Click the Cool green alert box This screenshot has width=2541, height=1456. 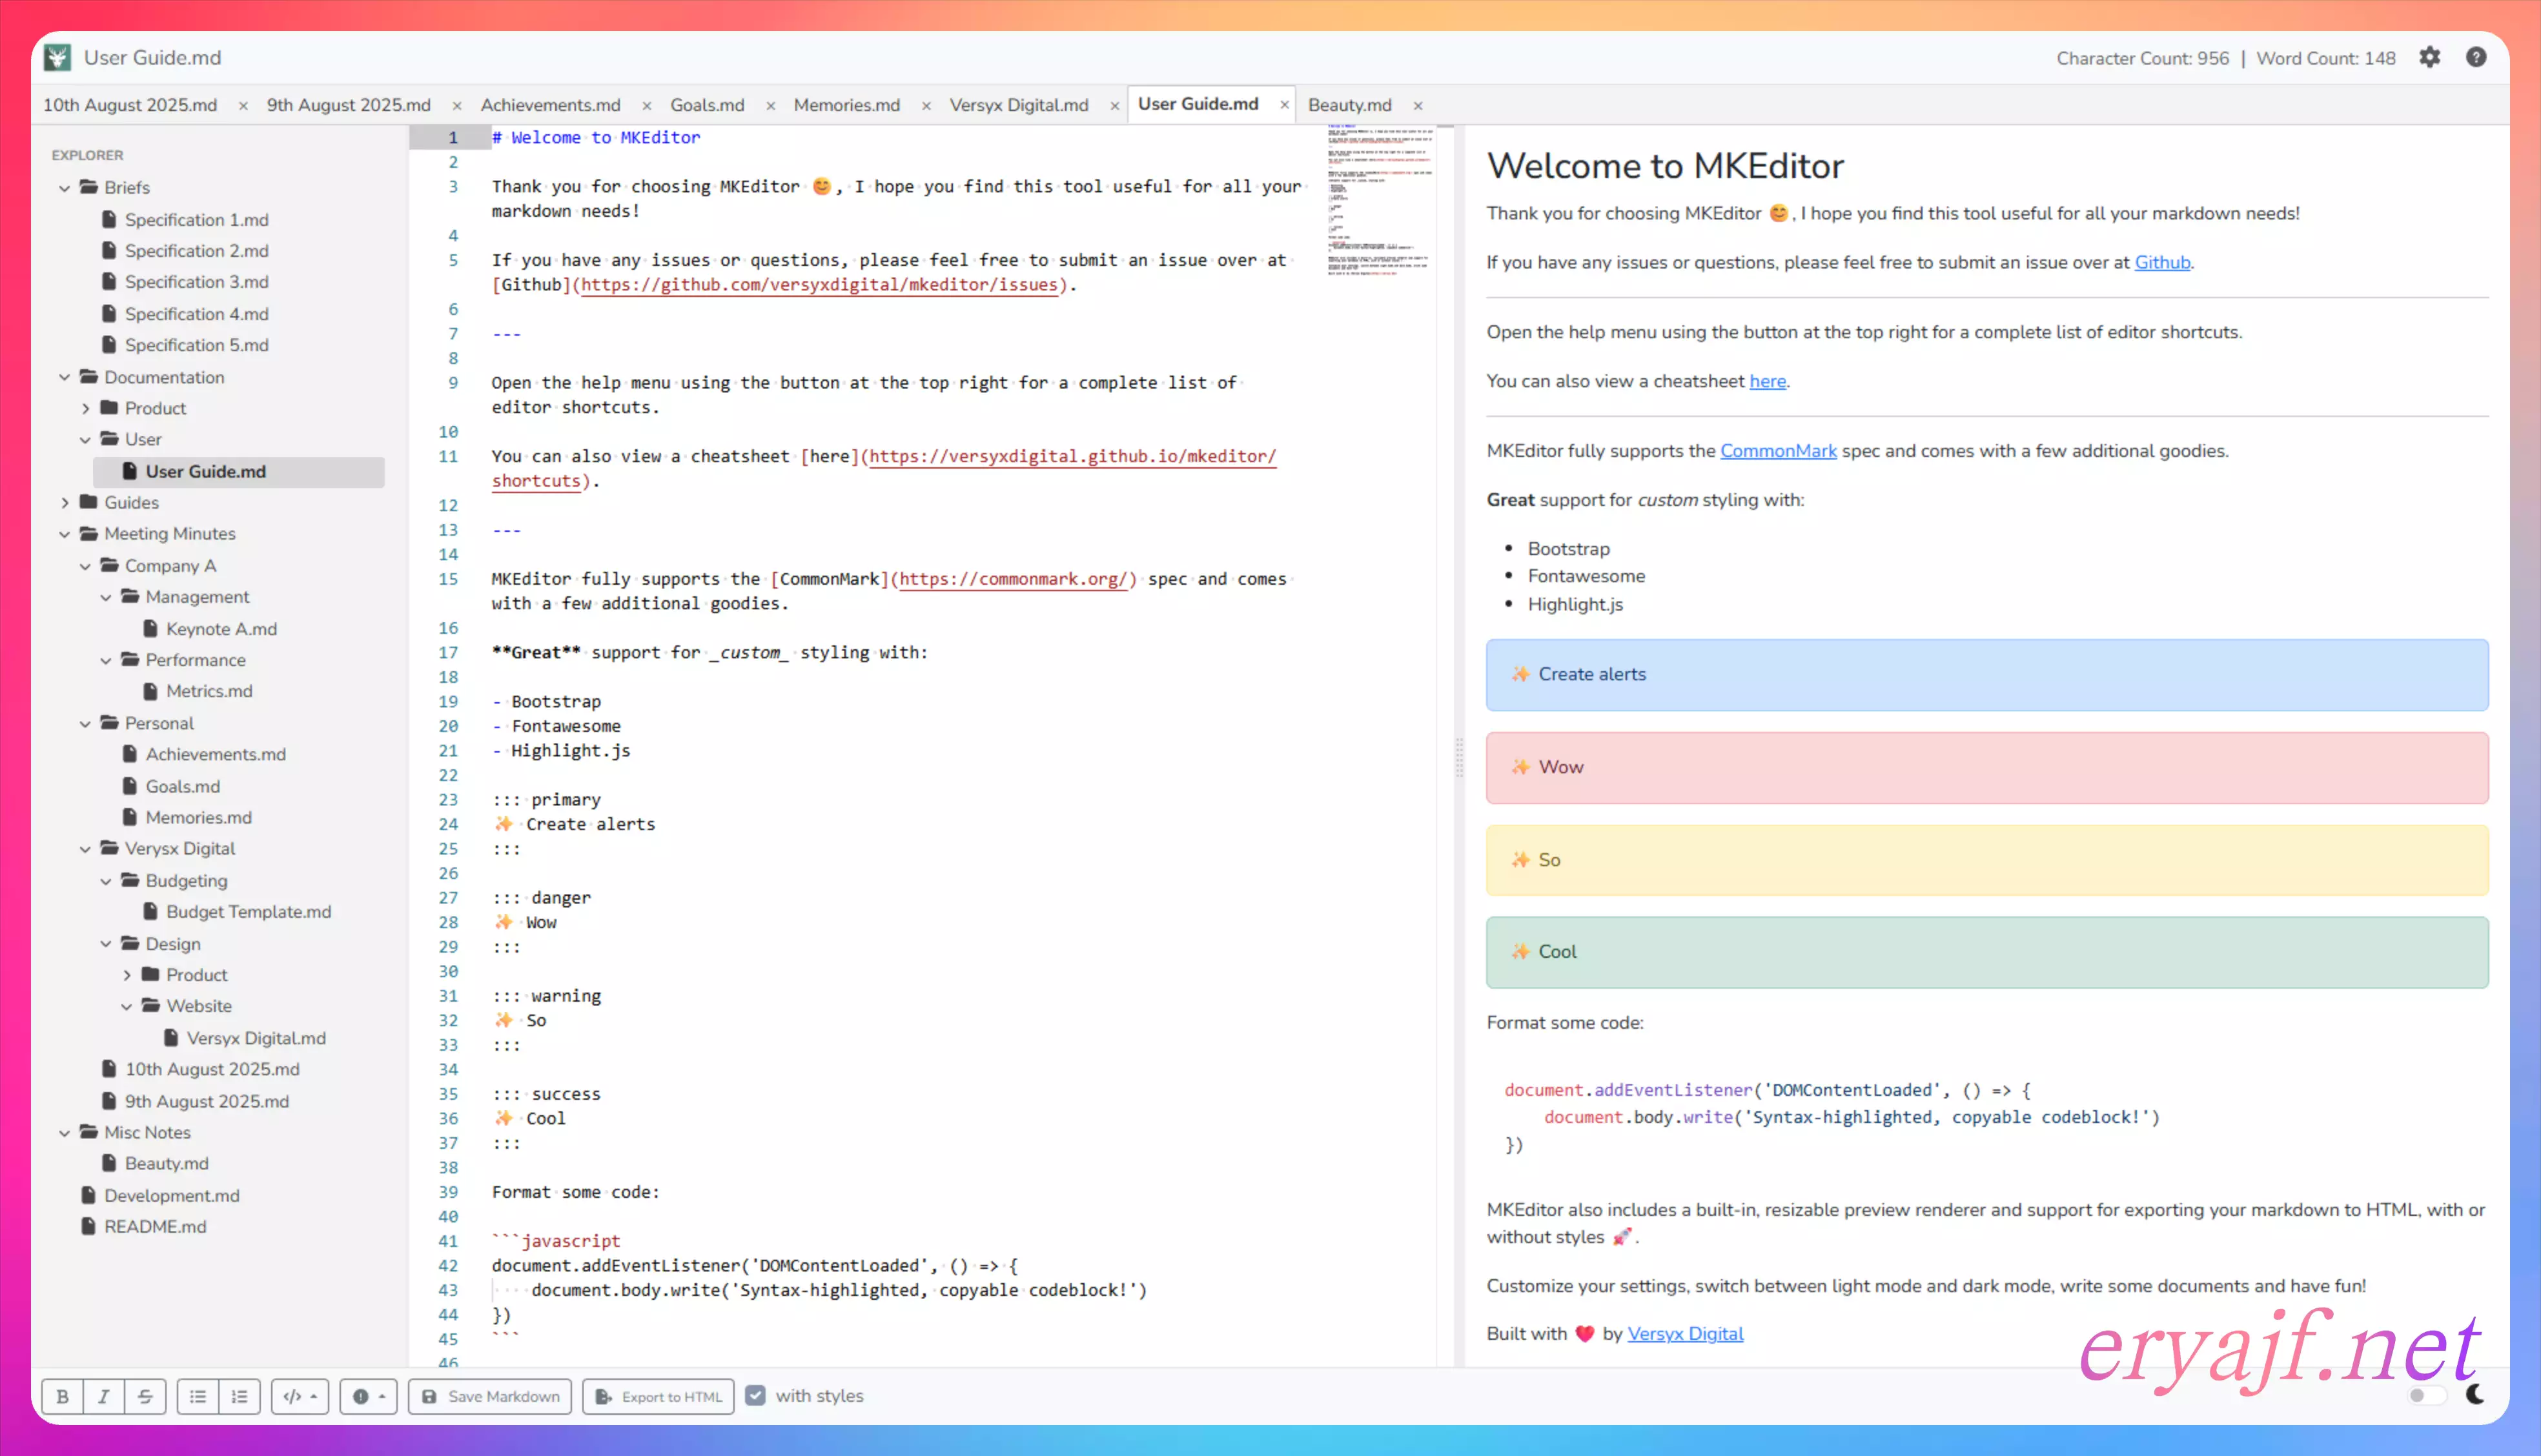coord(1986,952)
